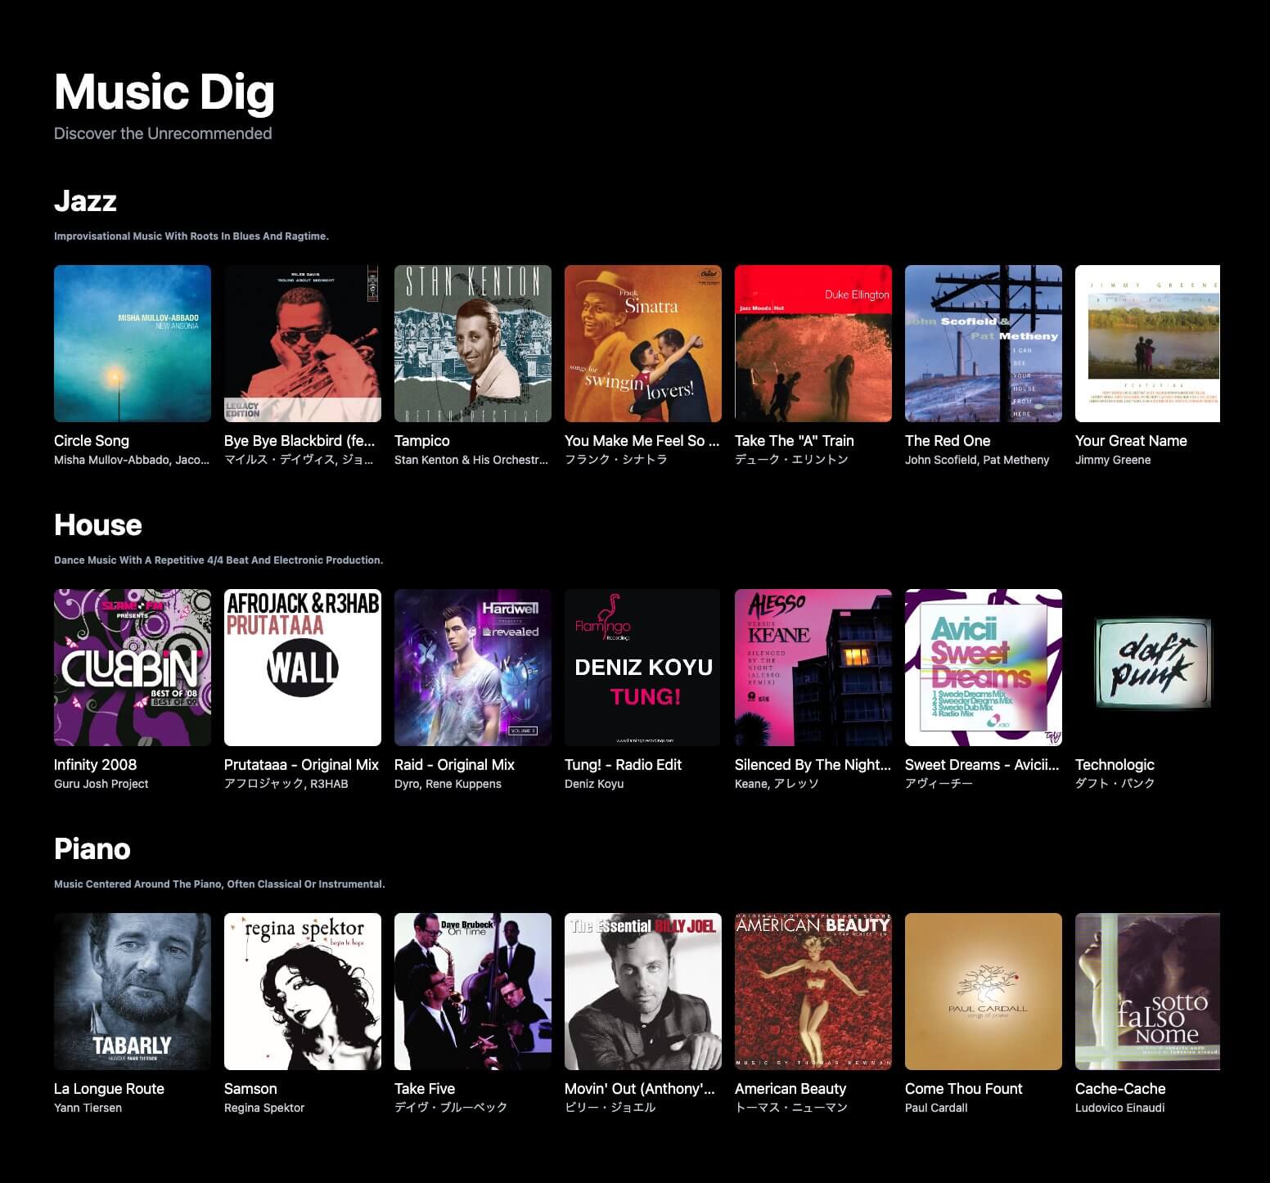Select the American Beauty soundtrack cover
Screen dimensions: 1270x1183
(813, 992)
